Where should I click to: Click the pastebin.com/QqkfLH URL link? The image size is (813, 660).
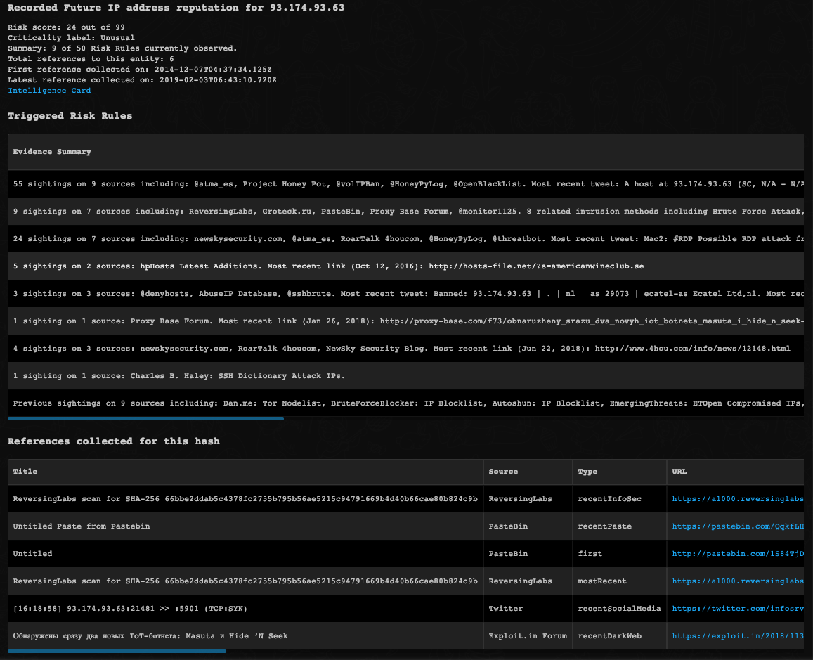pyautogui.click(x=737, y=526)
